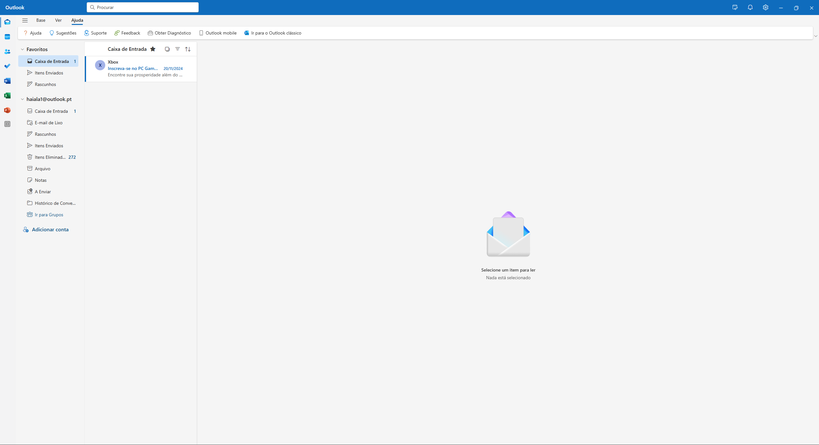Send Feedback from the ribbon
The width and height of the screenshot is (819, 445).
pos(127,33)
